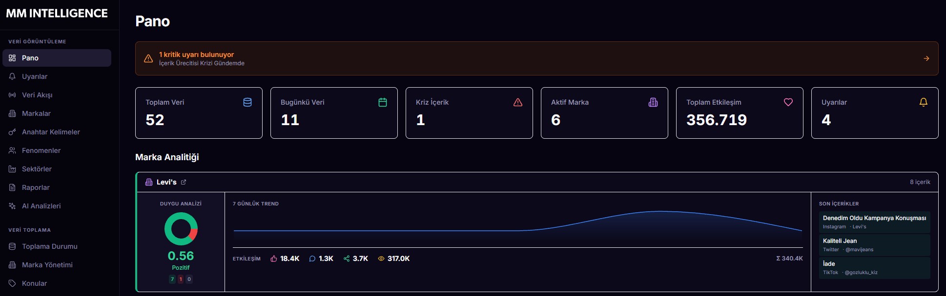Open the 'Kaliteli Jean' Twitter content

coord(874,245)
